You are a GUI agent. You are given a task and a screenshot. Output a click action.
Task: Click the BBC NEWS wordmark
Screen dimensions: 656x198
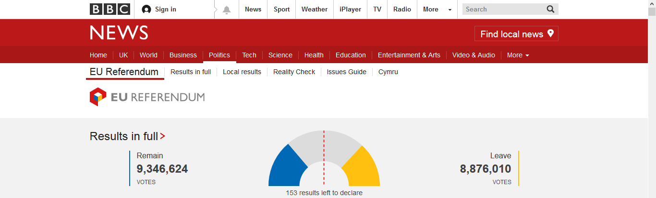click(119, 33)
